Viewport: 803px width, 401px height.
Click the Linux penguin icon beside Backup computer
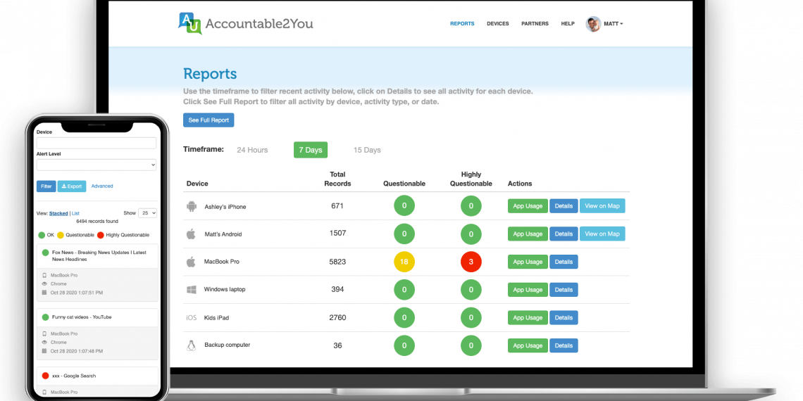[x=191, y=345]
